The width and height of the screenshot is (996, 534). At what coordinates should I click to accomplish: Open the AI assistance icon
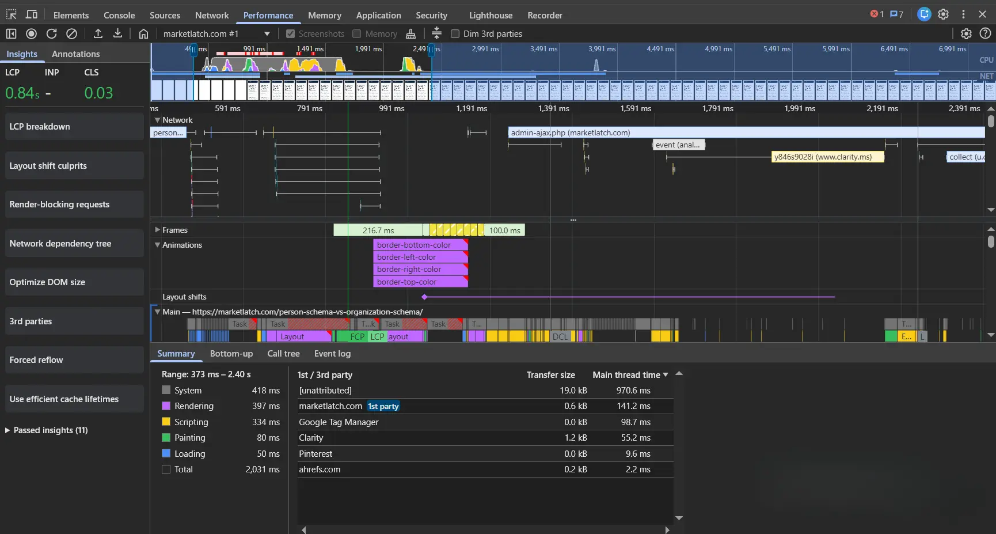[x=924, y=14]
